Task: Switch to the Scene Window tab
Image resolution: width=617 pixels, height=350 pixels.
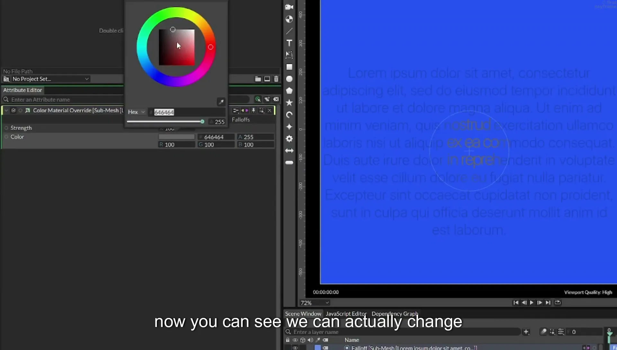Action: 303,314
